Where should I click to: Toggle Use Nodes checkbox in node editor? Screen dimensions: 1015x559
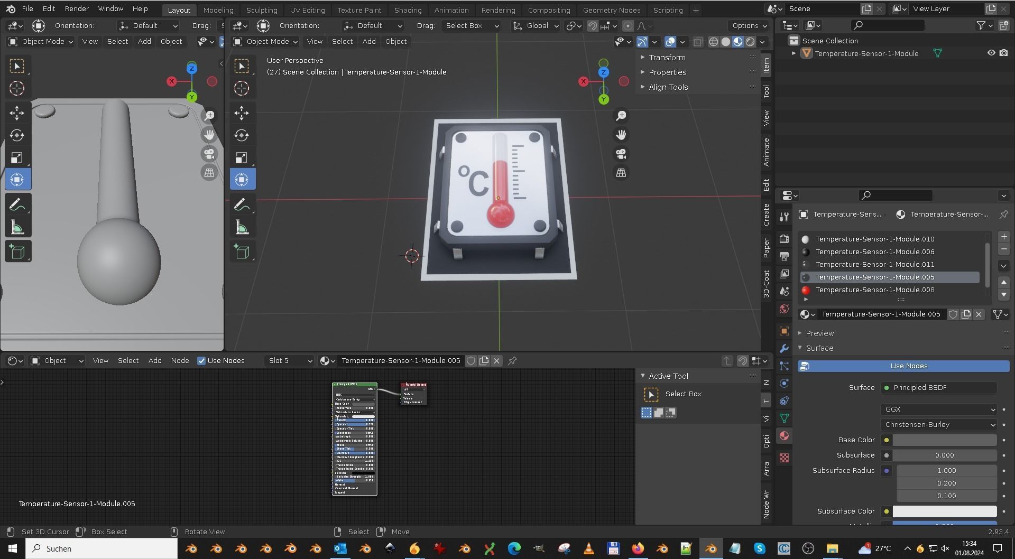tap(201, 361)
